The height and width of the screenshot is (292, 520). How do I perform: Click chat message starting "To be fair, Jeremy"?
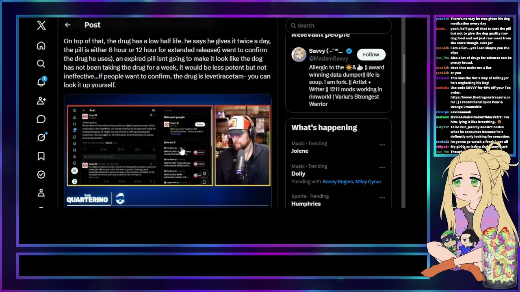[x=480, y=132]
